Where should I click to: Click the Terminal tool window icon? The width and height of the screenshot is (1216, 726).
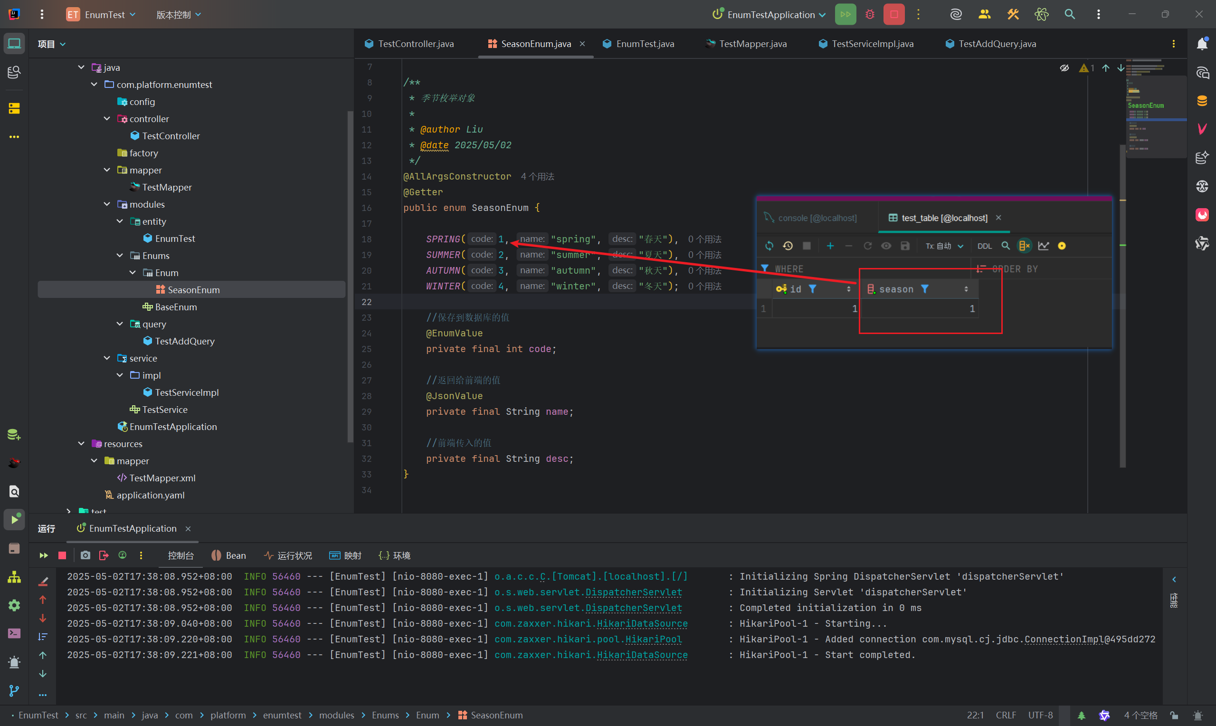[x=14, y=633]
